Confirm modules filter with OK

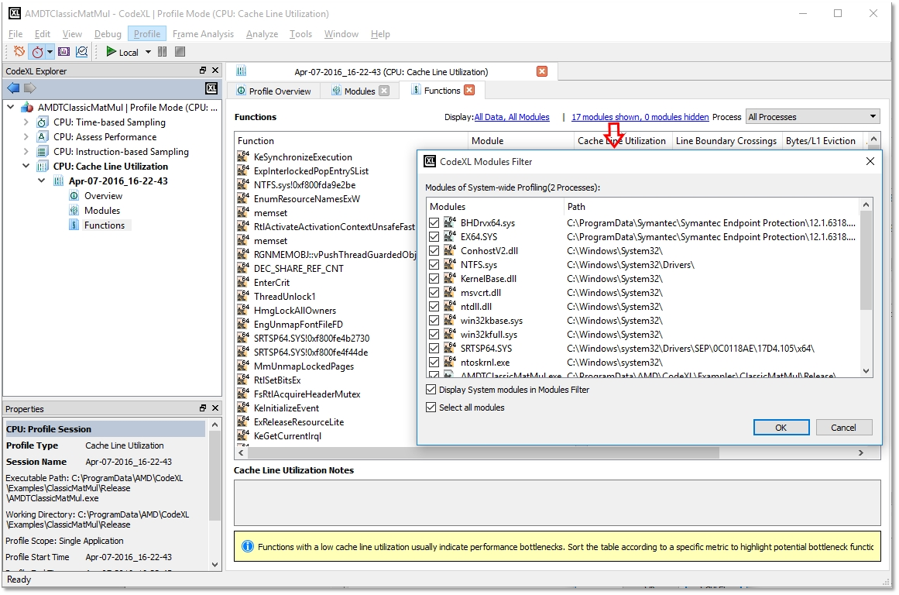pyautogui.click(x=781, y=428)
